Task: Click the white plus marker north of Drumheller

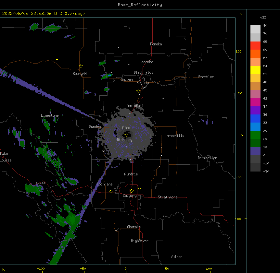Action: click(199, 122)
